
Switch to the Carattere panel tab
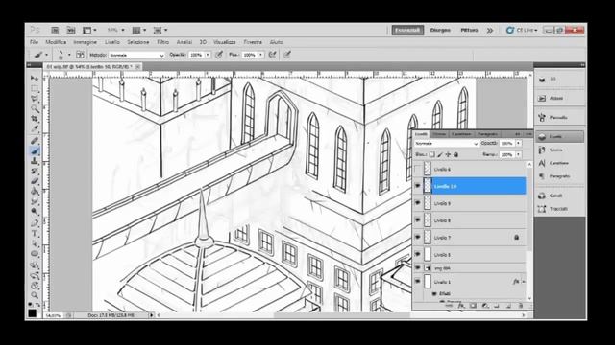tap(461, 134)
